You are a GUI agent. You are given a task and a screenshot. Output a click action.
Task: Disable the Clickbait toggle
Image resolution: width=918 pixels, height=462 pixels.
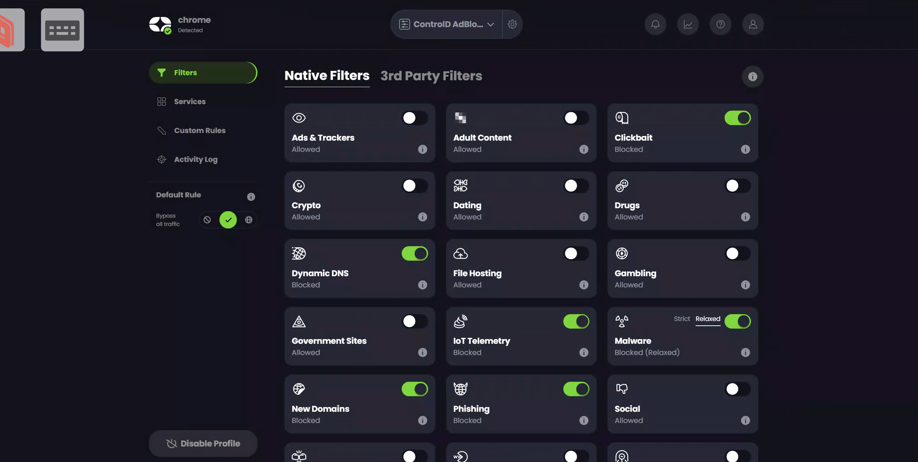(738, 118)
